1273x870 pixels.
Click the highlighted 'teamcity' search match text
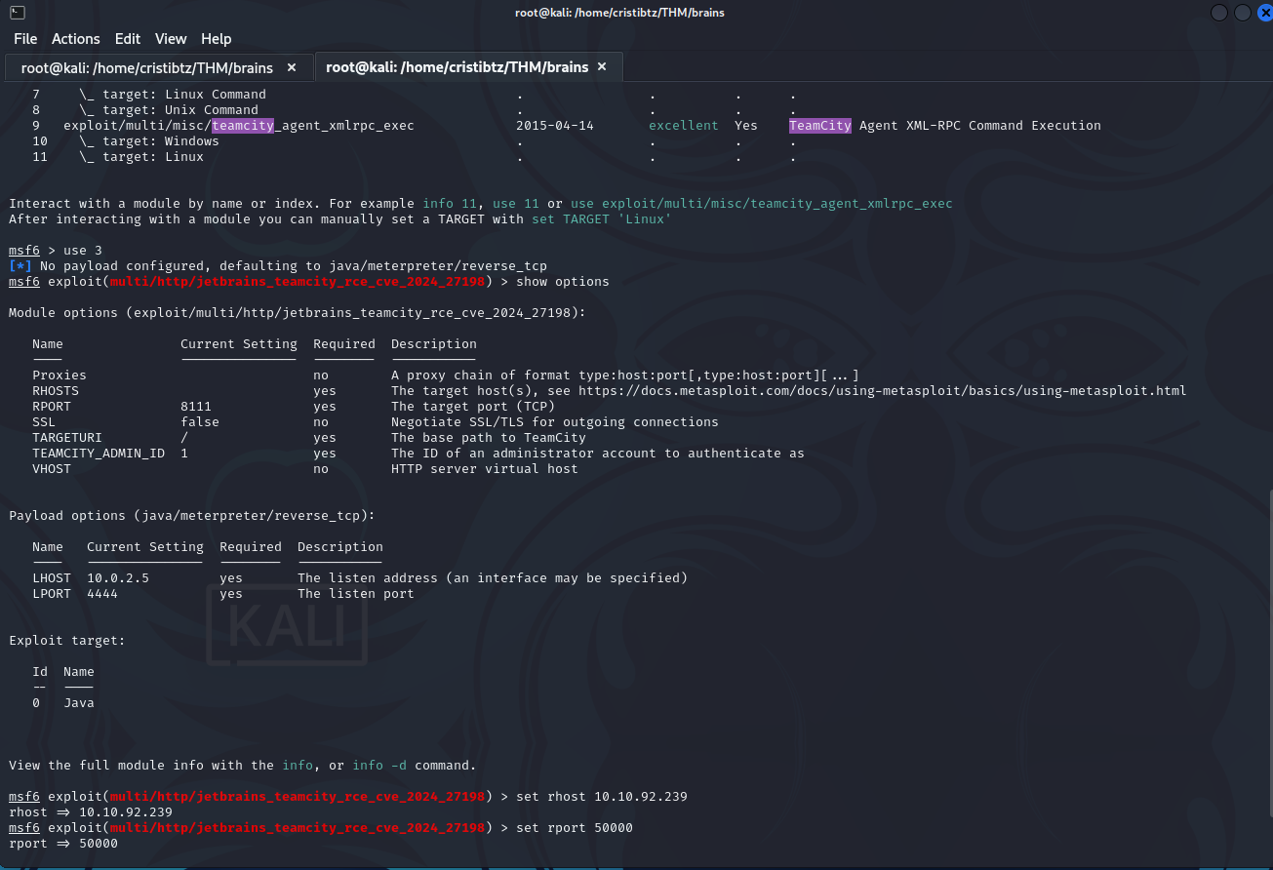point(243,126)
